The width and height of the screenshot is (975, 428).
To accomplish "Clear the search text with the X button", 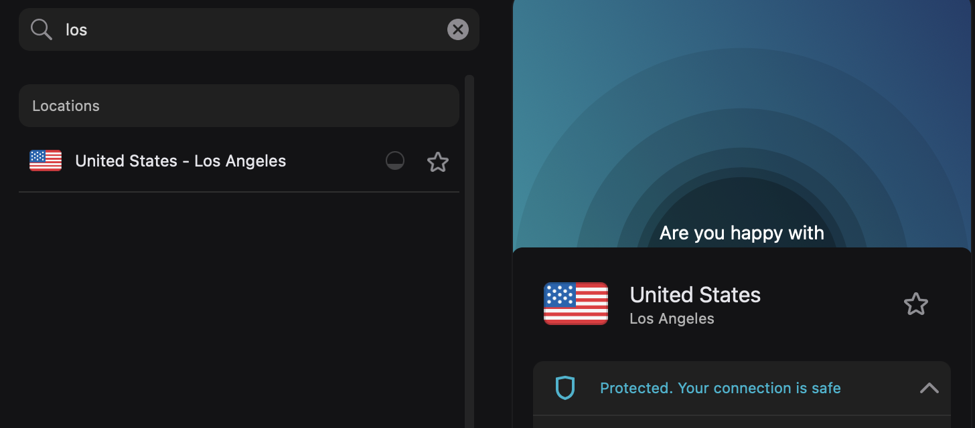I will click(458, 29).
